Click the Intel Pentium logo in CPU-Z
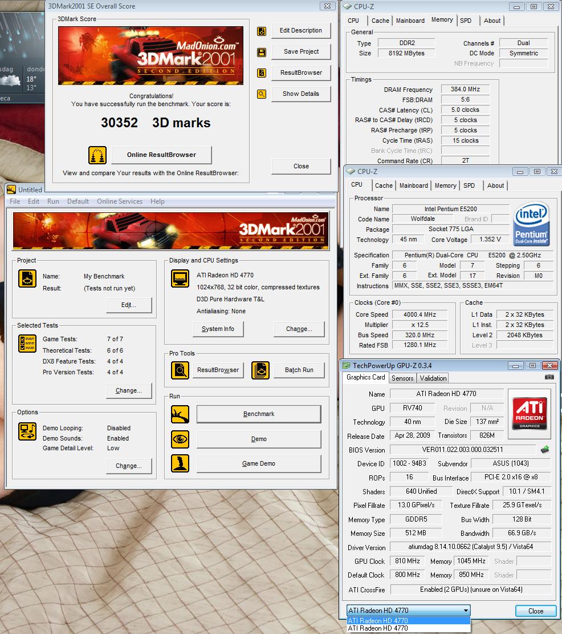562x634 pixels. pyautogui.click(x=531, y=224)
